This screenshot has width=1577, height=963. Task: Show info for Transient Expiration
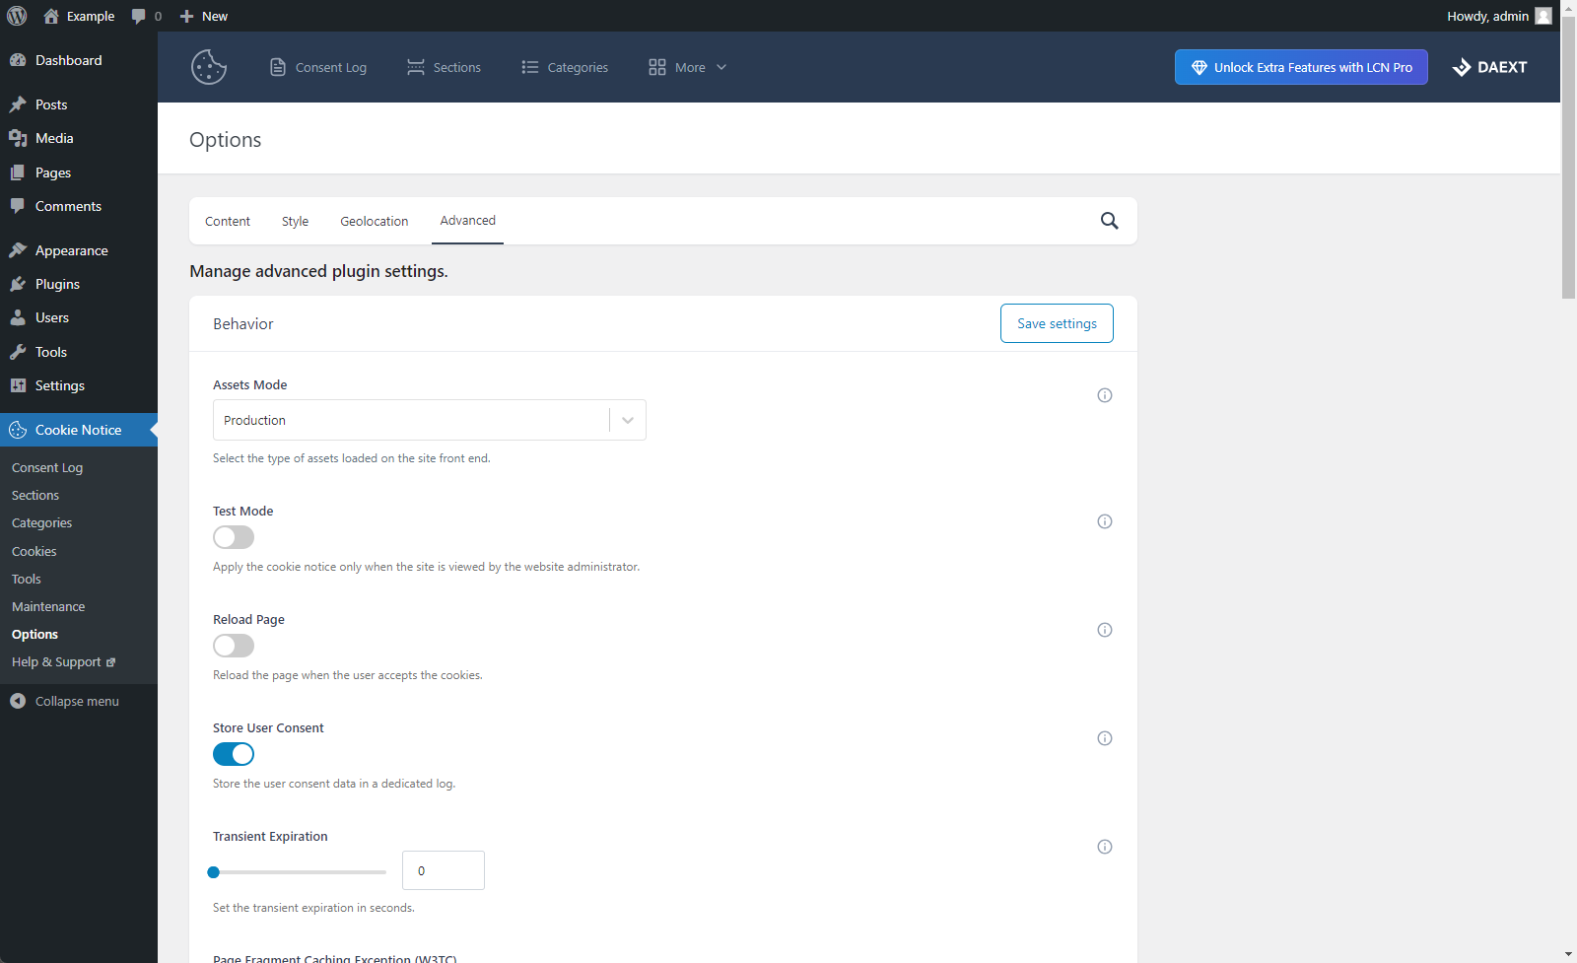[x=1105, y=847]
